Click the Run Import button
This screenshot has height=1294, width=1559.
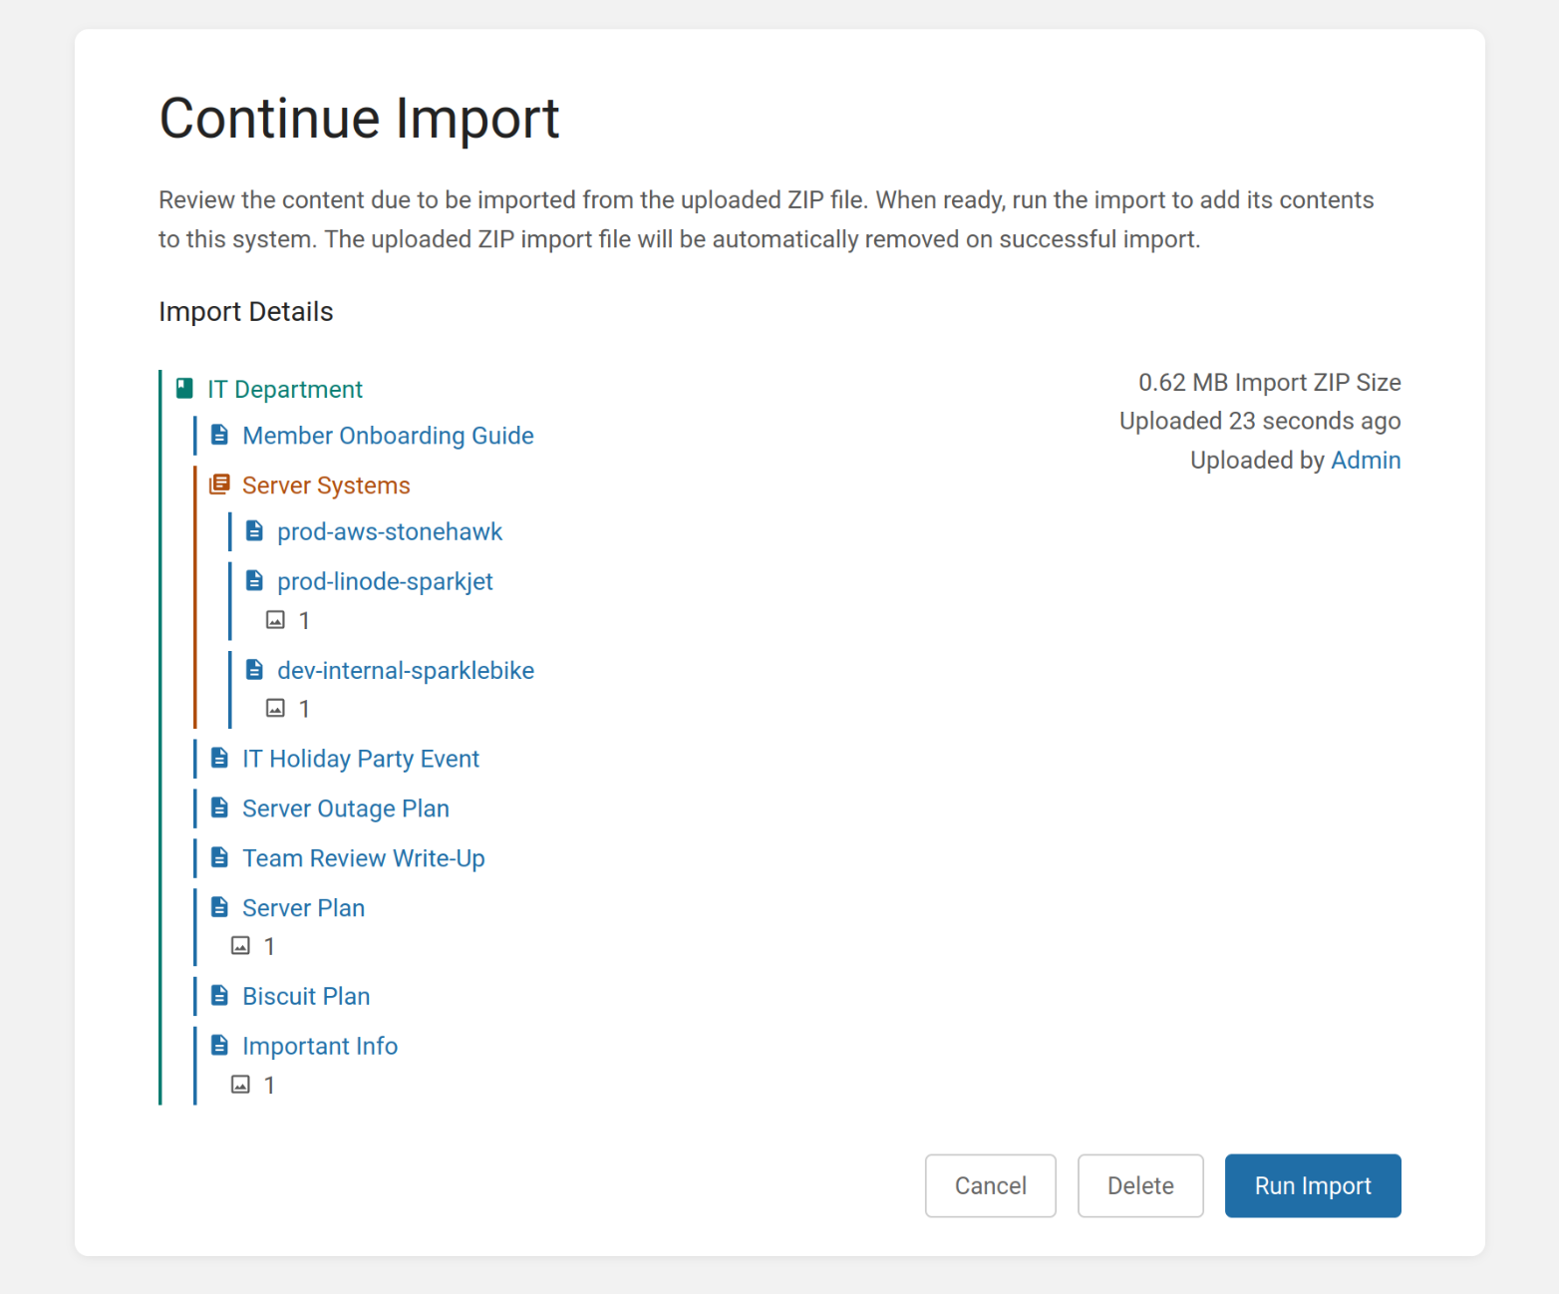(1313, 1185)
